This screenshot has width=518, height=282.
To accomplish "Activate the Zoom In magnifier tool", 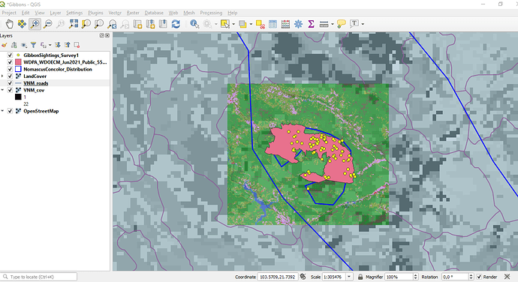I will pyautogui.click(x=35, y=24).
